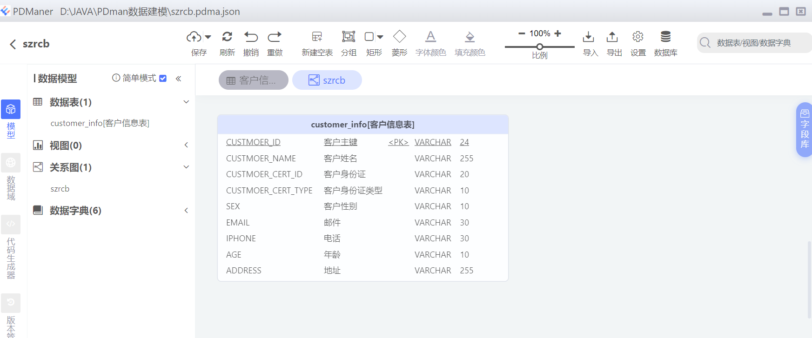Decrease zoom with the minus button
The height and width of the screenshot is (338, 812).
click(x=522, y=33)
